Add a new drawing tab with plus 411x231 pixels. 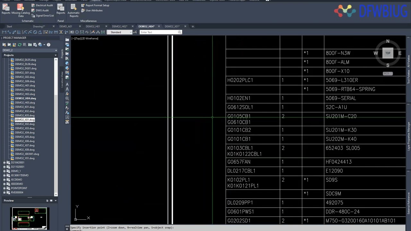tap(193, 26)
